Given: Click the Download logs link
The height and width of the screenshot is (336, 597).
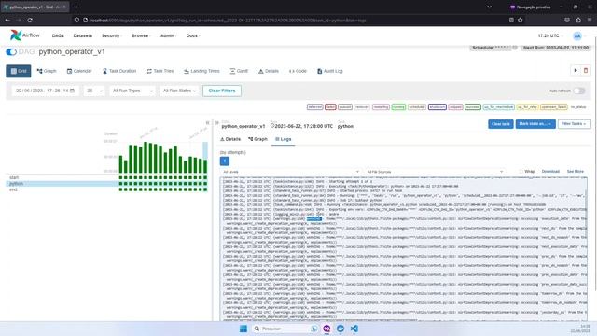Looking at the screenshot, I should point(550,172).
